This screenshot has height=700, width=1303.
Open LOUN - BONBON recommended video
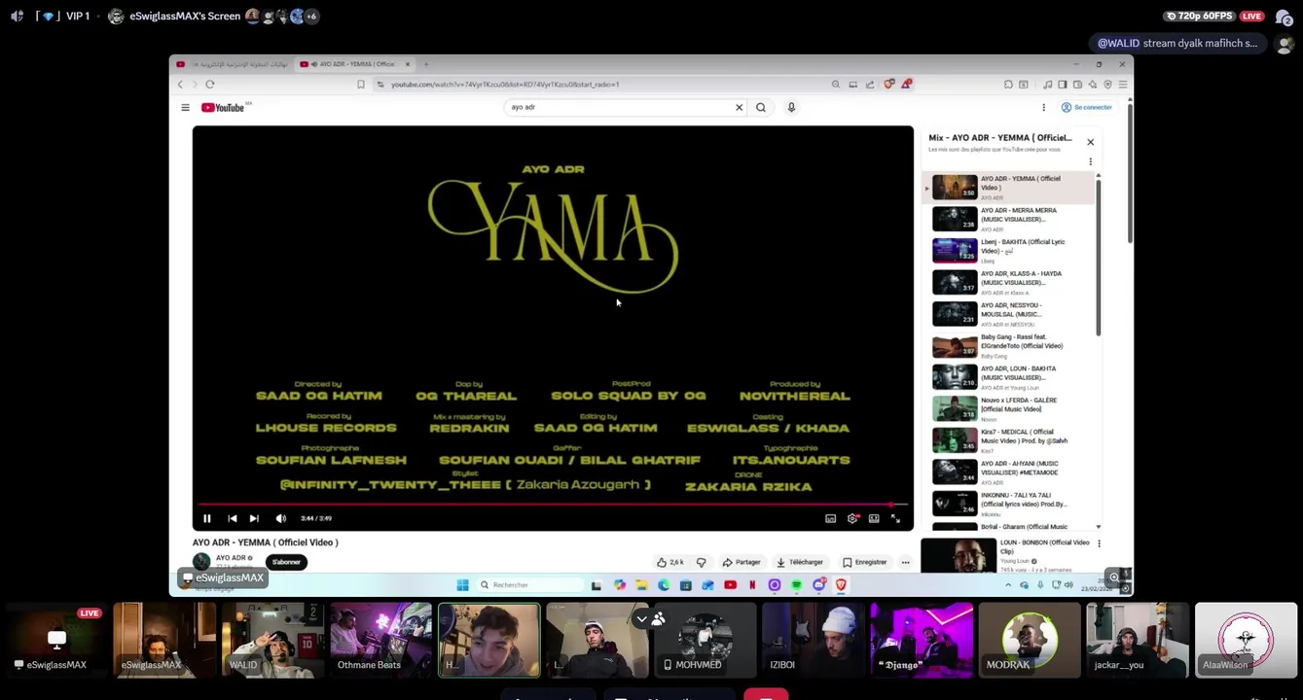tap(1006, 554)
